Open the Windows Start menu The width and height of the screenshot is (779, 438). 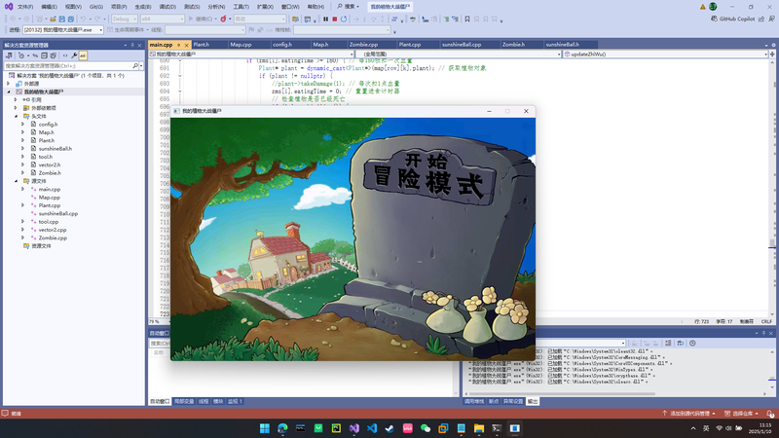265,428
